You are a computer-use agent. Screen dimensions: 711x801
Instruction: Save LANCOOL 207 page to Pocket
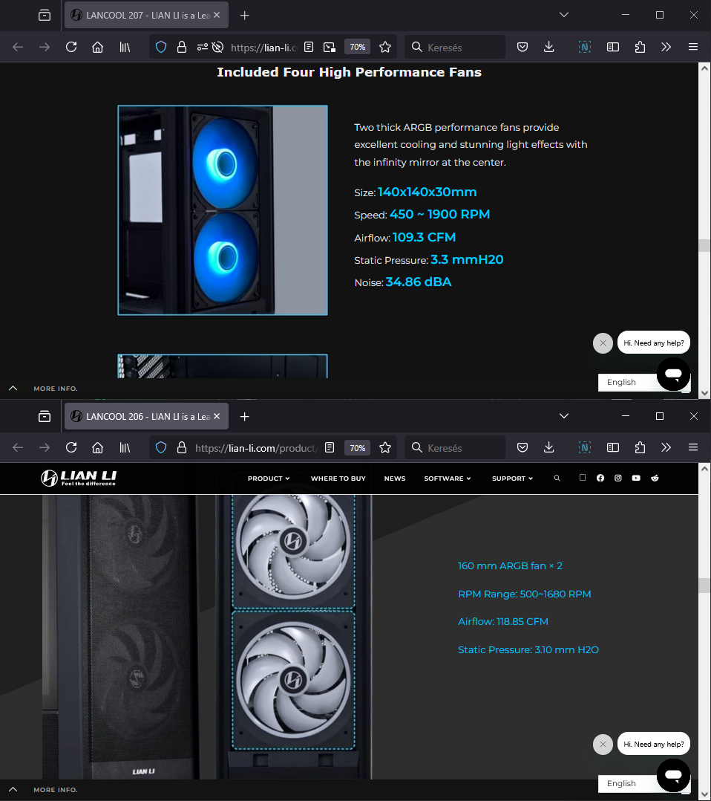tap(522, 47)
